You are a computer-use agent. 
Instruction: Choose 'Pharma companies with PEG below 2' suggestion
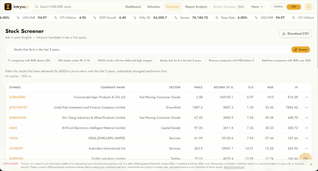pos(231,61)
